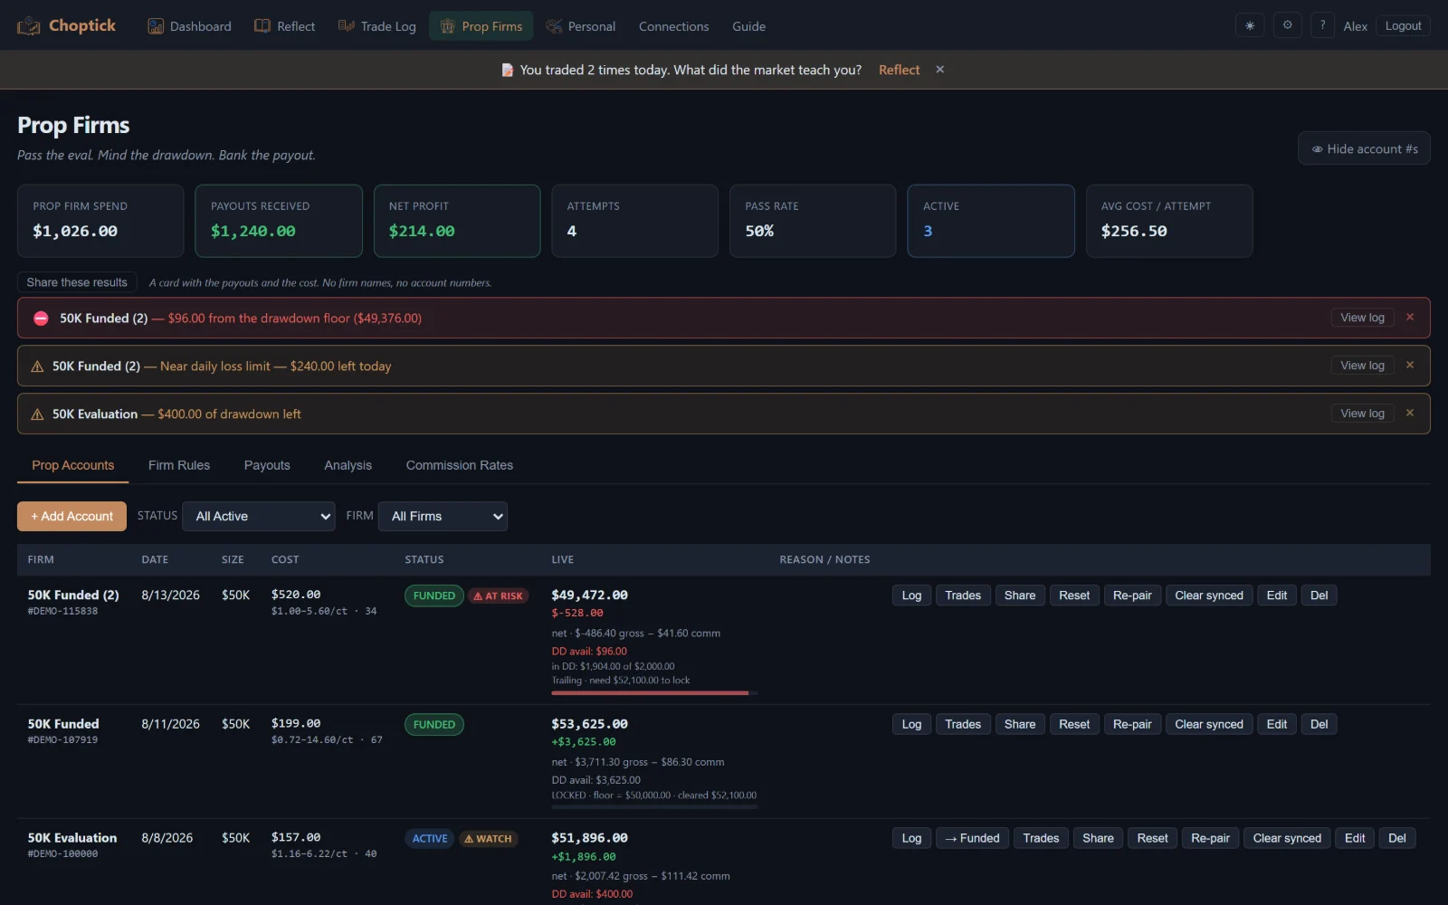Dismiss the 50K Evaluation drawdown alert

1409,413
